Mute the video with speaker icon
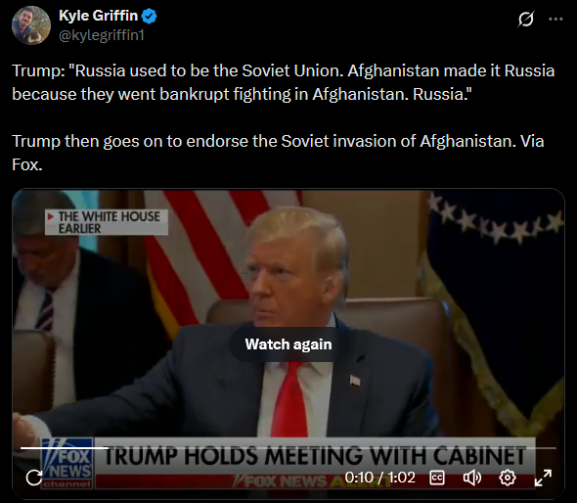 [471, 478]
